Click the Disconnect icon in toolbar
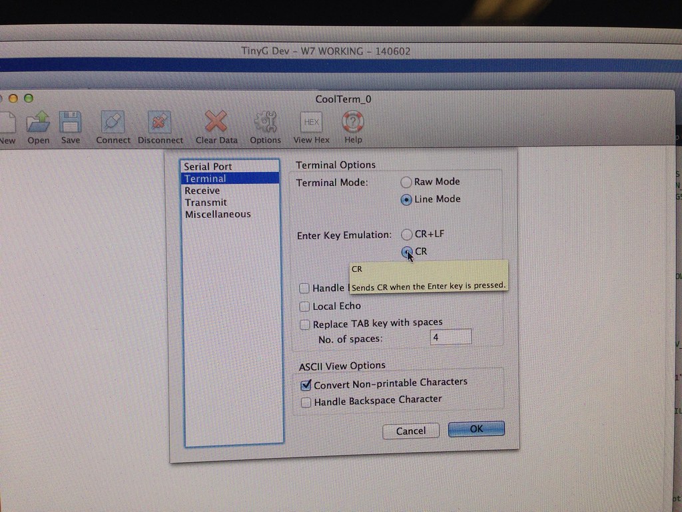The height and width of the screenshot is (512, 682). pyautogui.click(x=160, y=122)
